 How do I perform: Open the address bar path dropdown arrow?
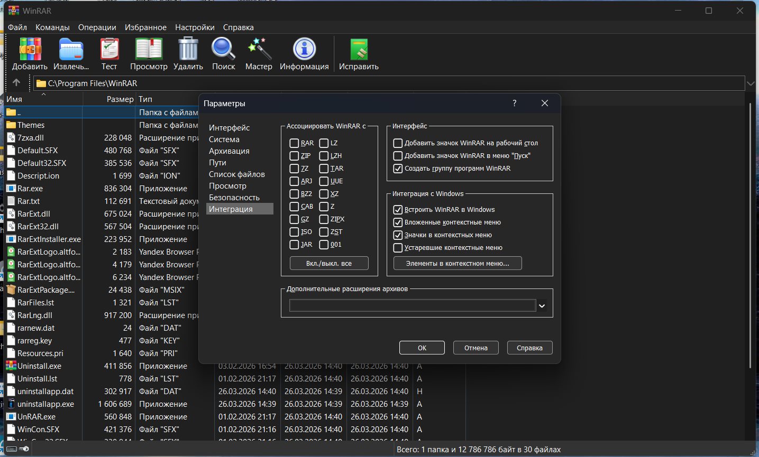(751, 83)
